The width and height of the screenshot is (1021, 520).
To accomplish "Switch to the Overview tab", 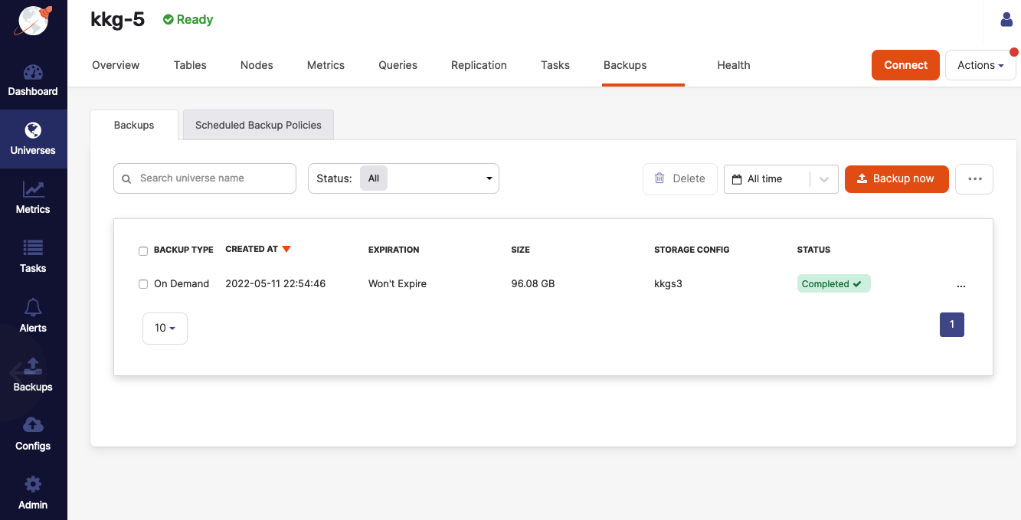I will (116, 65).
